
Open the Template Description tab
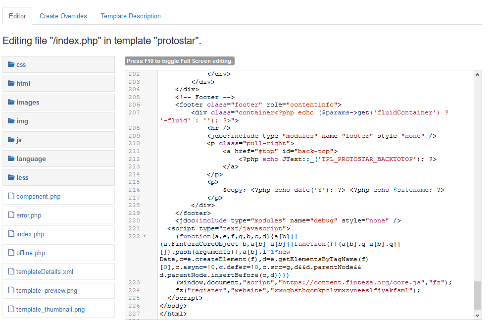pos(131,16)
